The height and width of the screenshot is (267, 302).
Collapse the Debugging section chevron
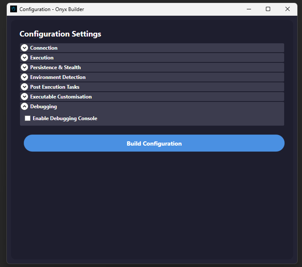[x=25, y=107]
